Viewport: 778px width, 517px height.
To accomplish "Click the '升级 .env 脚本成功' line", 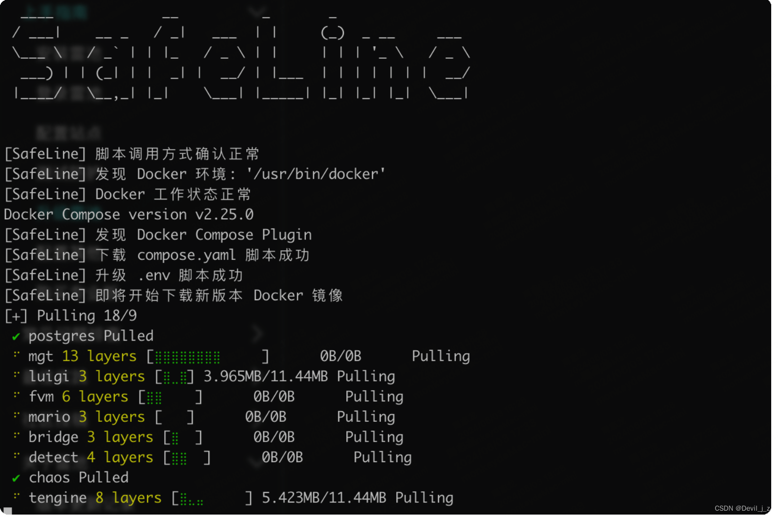I will tap(123, 276).
